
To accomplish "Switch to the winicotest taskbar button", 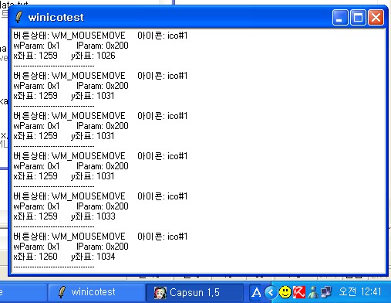I will coord(96,292).
